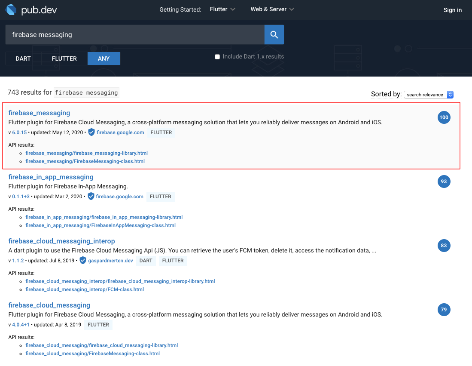Open the firebase_messaging package

click(x=39, y=113)
